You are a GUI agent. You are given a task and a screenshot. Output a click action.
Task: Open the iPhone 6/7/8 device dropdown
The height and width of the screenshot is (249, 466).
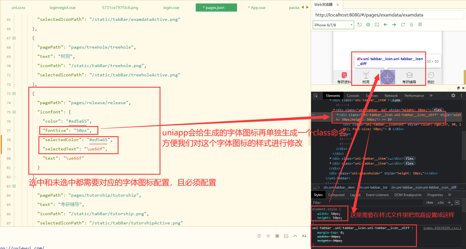[333, 25]
